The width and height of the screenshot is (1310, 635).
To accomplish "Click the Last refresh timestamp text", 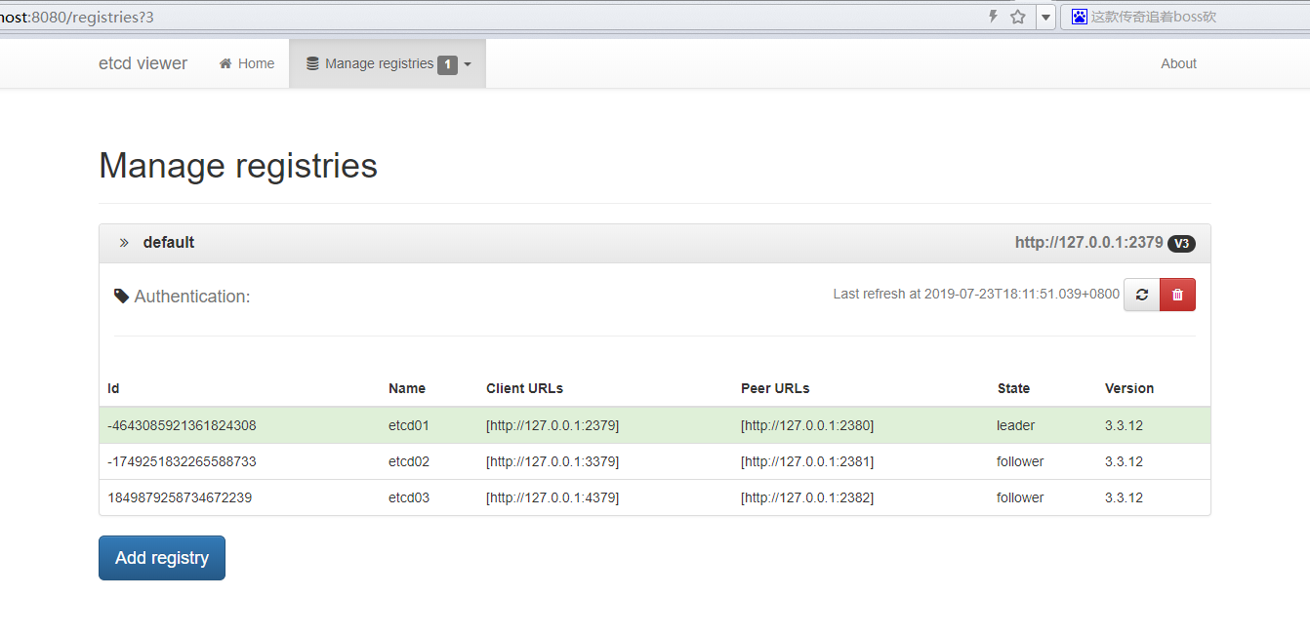I will click(976, 294).
